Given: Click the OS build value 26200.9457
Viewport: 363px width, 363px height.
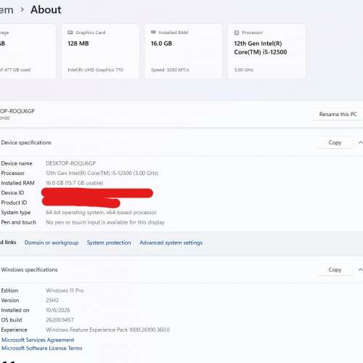Looking at the screenshot, I should coord(60,320).
